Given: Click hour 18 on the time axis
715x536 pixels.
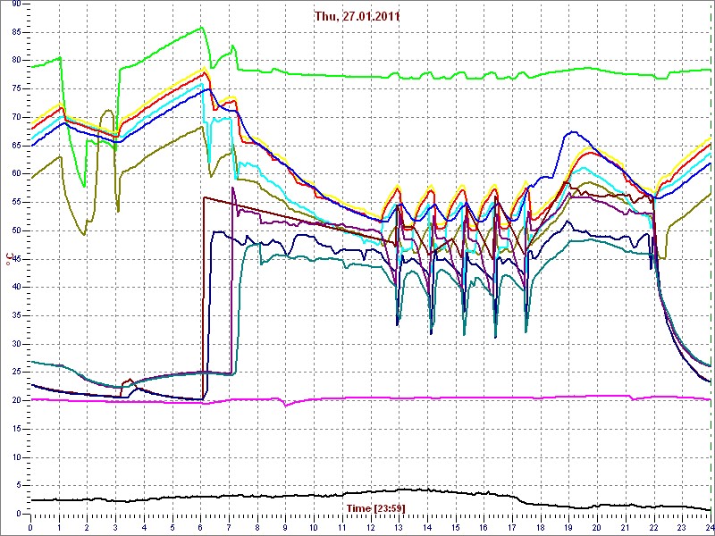Looking at the screenshot, I should [541, 527].
